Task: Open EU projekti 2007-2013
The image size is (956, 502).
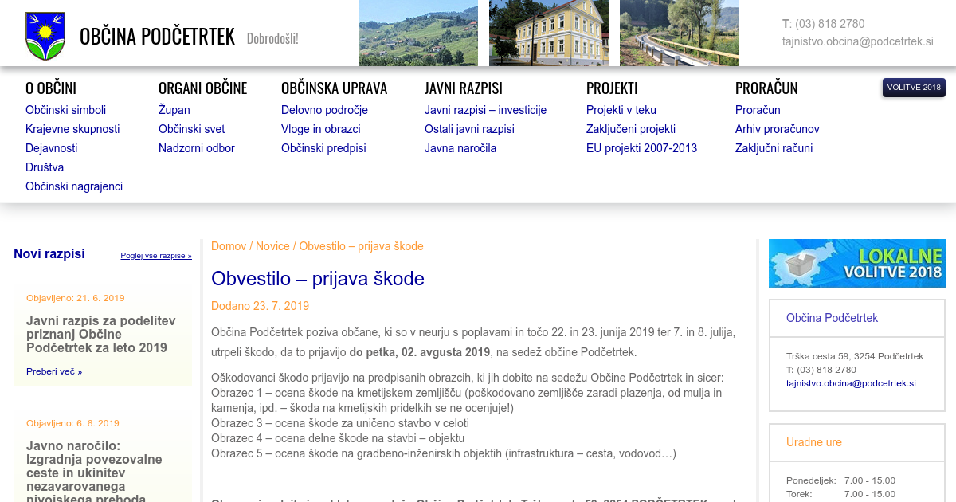Action: tap(641, 148)
